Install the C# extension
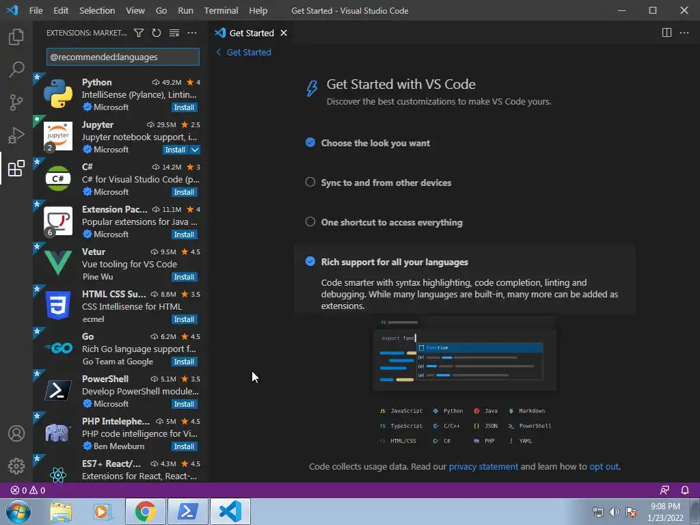 coord(185,192)
